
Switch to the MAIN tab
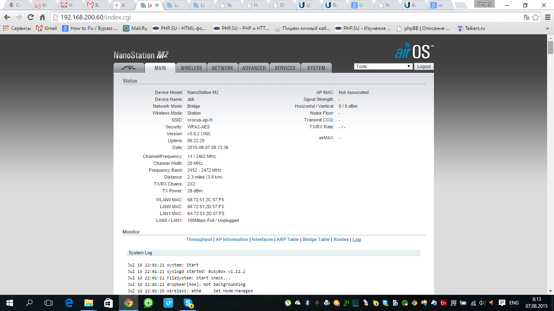tap(160, 68)
